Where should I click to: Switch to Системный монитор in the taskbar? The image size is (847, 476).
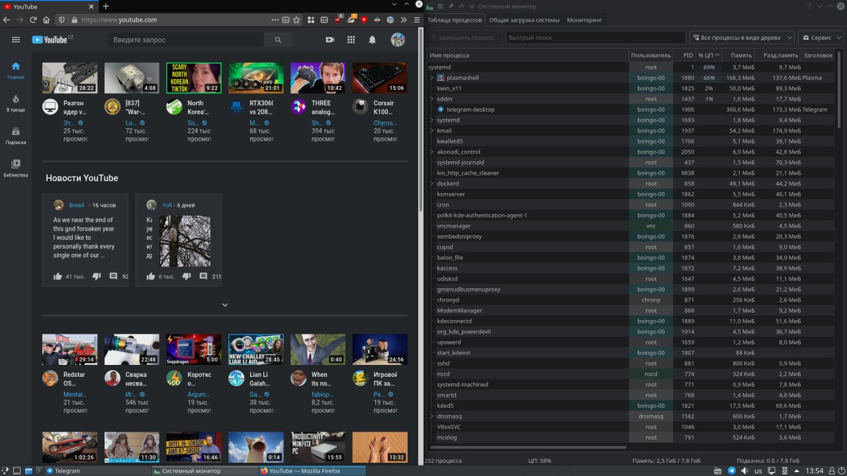(x=205, y=471)
